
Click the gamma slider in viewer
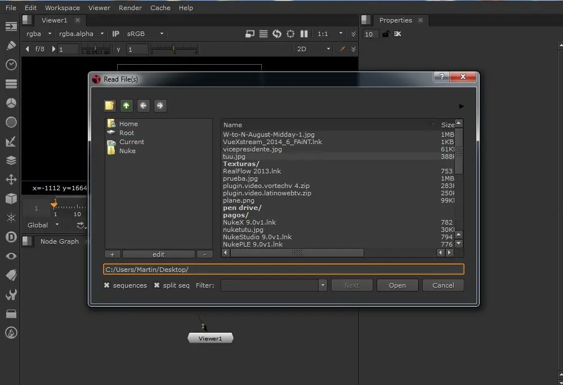pyautogui.click(x=174, y=49)
